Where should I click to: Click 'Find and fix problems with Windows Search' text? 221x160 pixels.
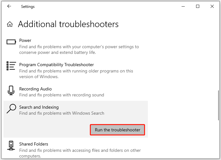(x=61, y=113)
